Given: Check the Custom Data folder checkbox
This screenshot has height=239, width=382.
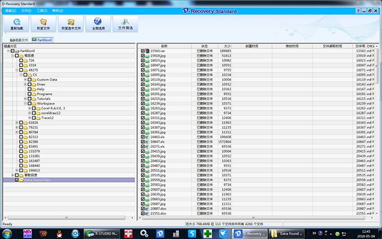Looking at the screenshot, I should (29, 80).
